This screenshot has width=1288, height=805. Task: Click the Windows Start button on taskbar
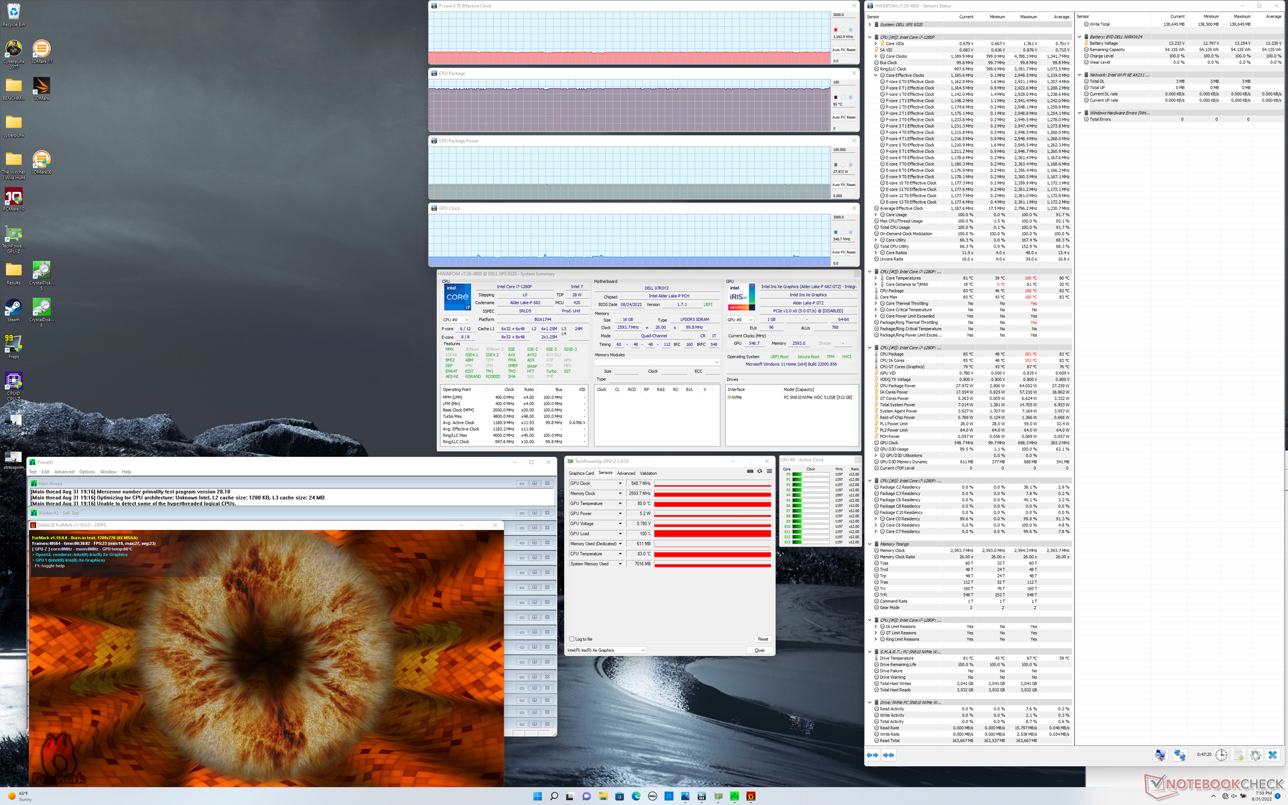pos(537,796)
